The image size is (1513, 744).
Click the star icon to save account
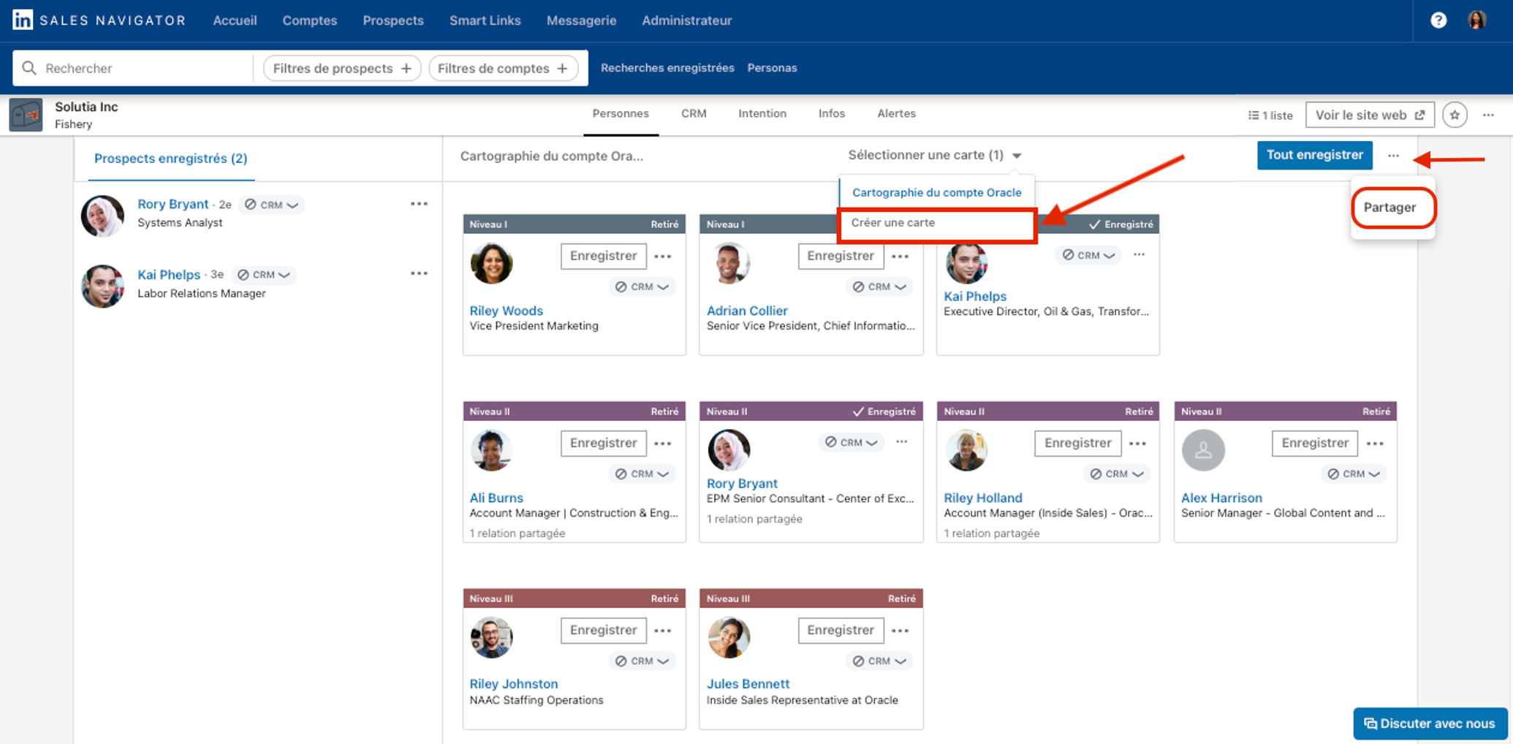pyautogui.click(x=1455, y=115)
